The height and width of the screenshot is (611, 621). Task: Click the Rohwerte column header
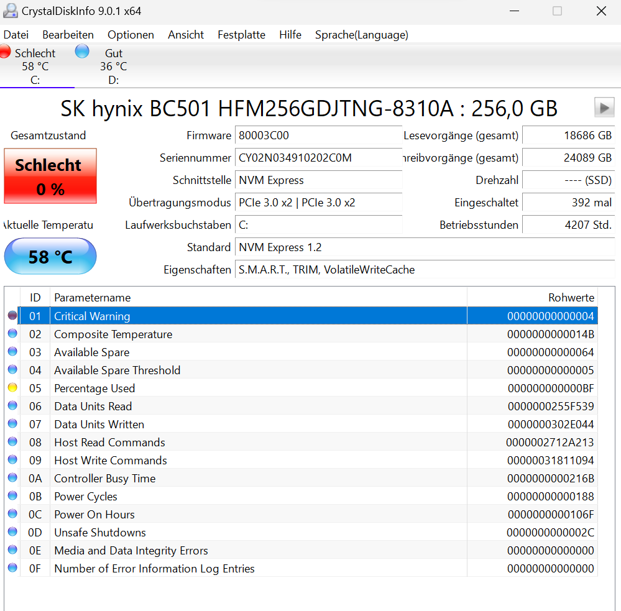(532, 297)
